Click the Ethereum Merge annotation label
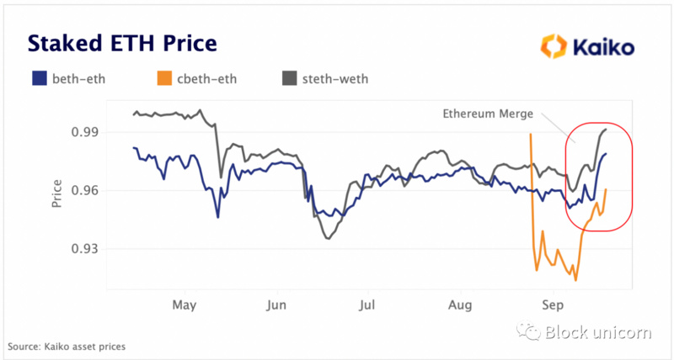 coord(488,114)
